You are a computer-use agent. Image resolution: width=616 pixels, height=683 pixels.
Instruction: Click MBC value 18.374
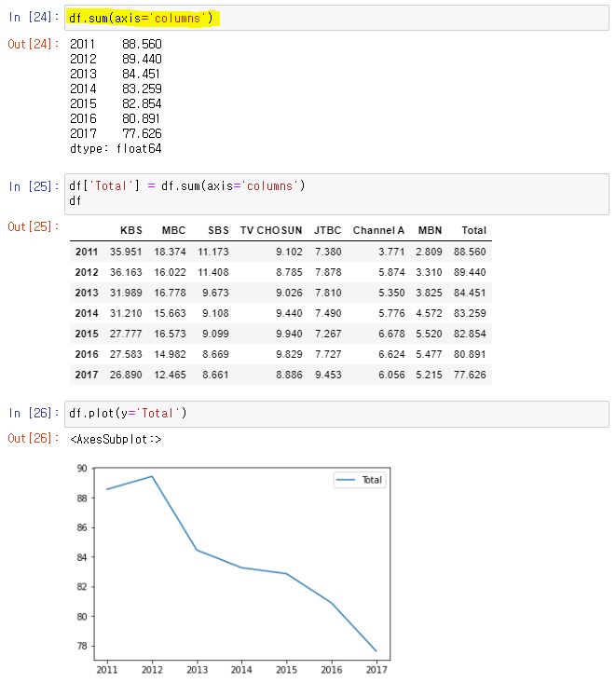(x=170, y=252)
